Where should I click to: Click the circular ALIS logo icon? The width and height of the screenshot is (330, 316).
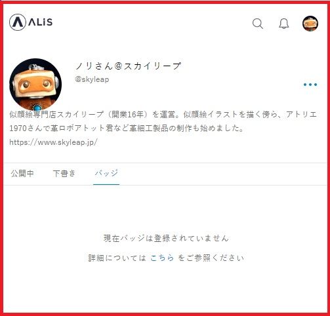coord(18,22)
